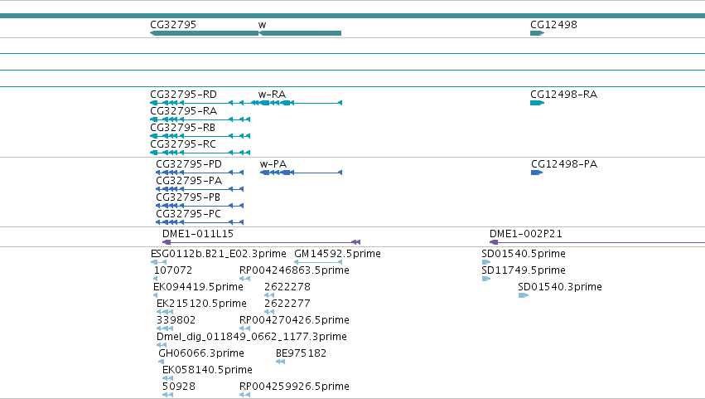
Task: Select the CG12498-PA protein glyph
Action: [537, 173]
